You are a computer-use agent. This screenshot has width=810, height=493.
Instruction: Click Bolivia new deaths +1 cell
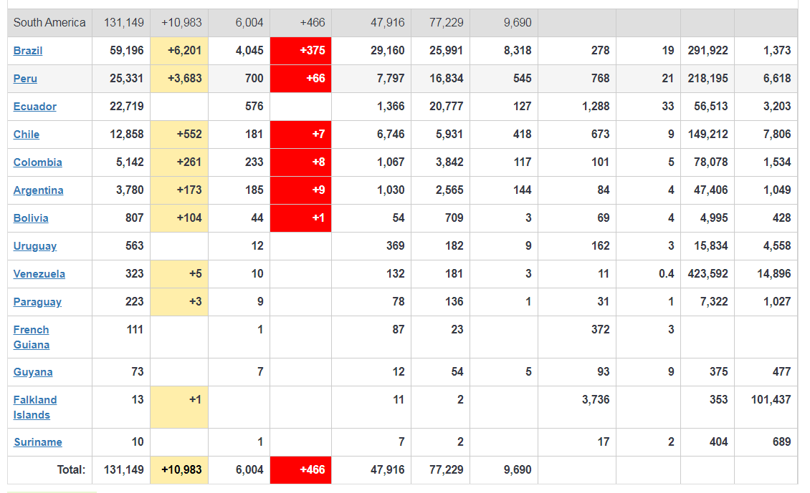(x=300, y=218)
